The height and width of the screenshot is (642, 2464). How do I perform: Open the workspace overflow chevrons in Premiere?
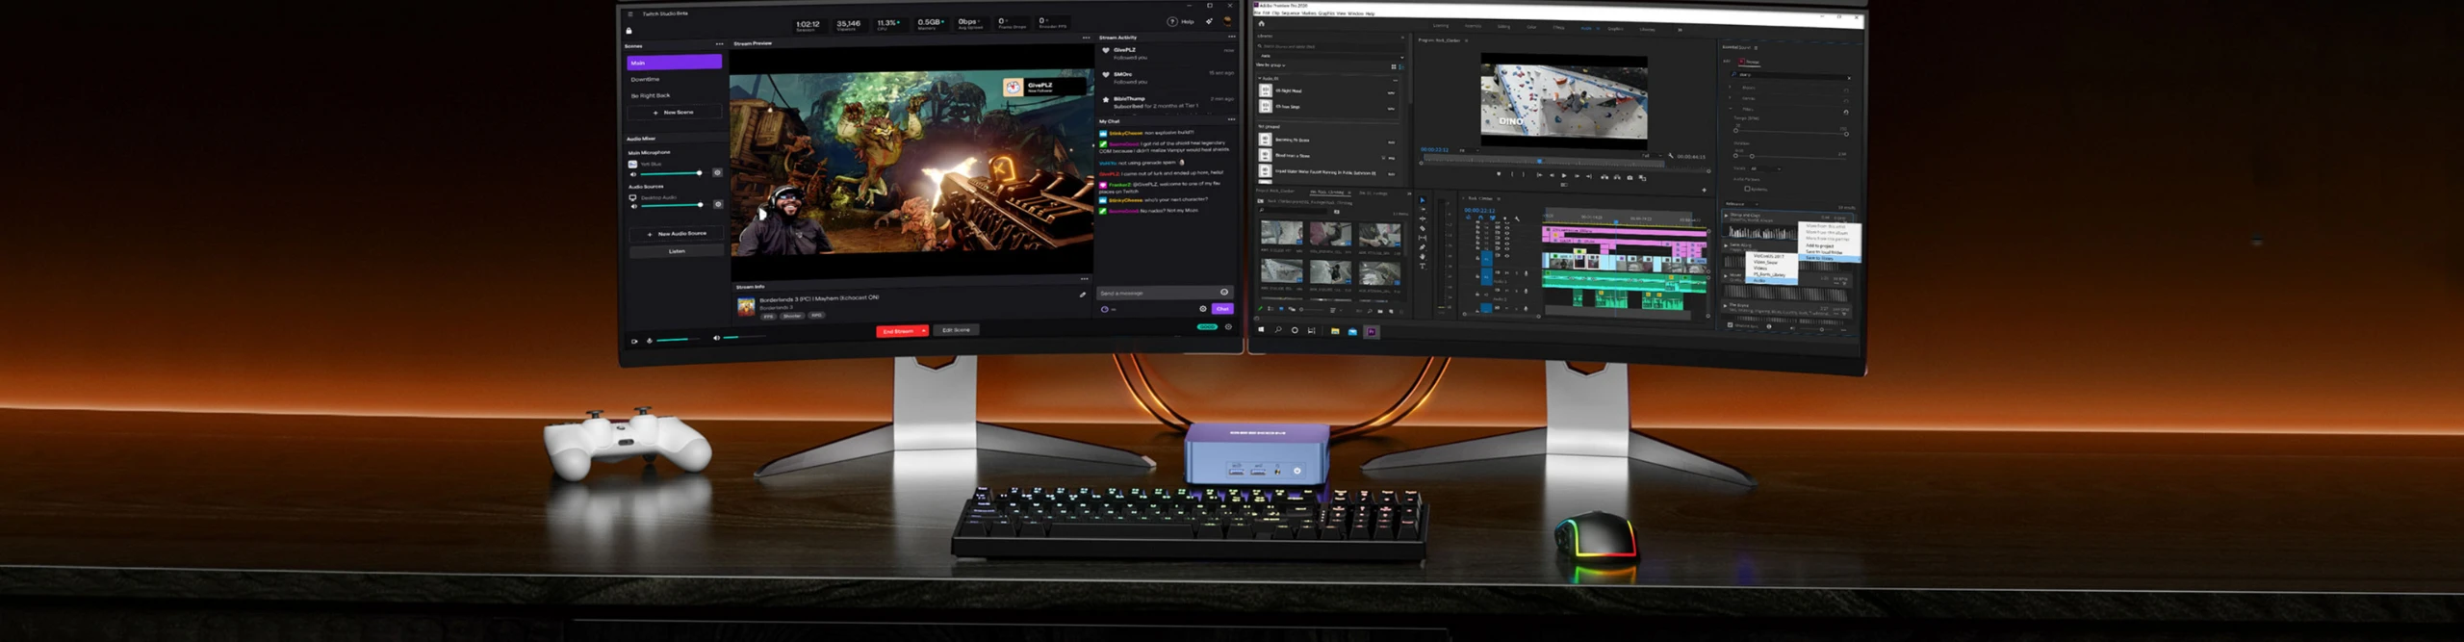pos(1680,30)
